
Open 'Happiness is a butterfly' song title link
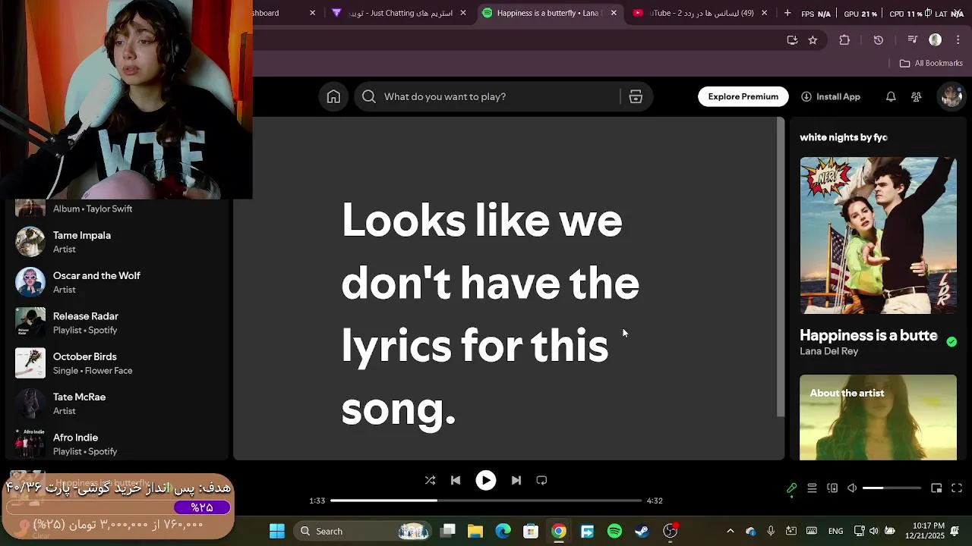(x=869, y=335)
